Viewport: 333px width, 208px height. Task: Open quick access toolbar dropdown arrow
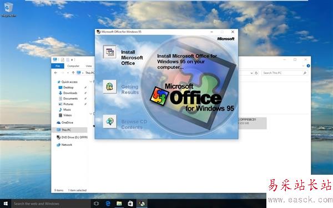click(x=72, y=60)
